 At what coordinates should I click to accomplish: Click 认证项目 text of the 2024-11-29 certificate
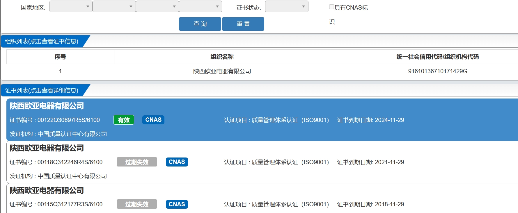click(x=276, y=120)
